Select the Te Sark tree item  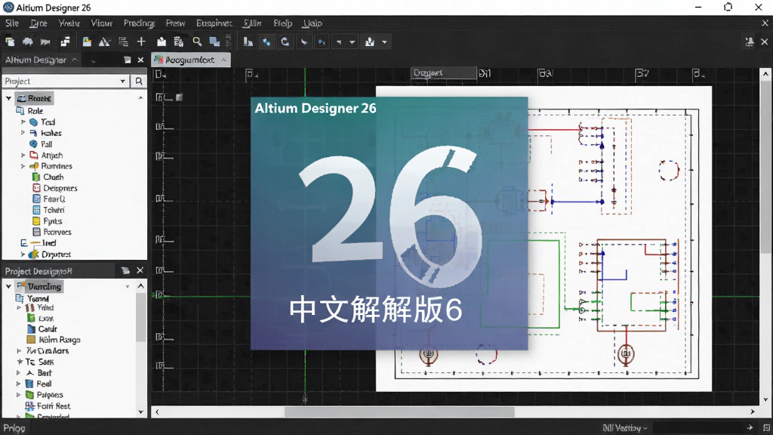pyautogui.click(x=39, y=362)
